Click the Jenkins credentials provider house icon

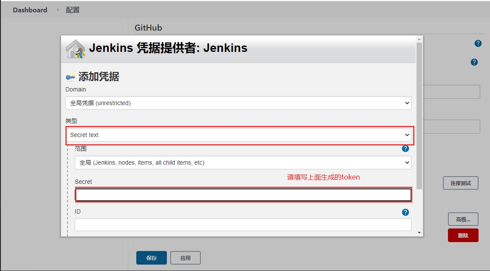click(75, 49)
